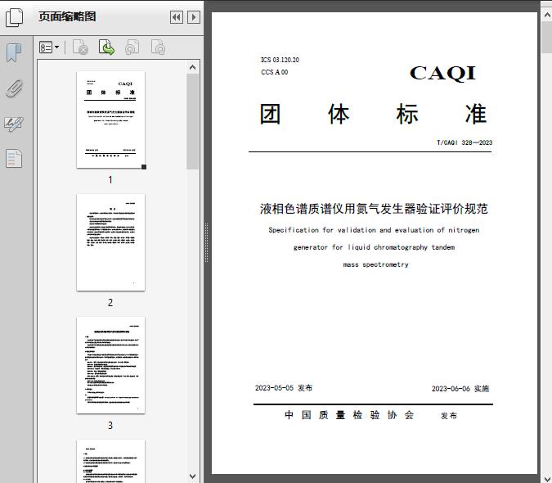Select page 2 thumbnail
Screen dimensions: 552x483
pyautogui.click(x=110, y=242)
